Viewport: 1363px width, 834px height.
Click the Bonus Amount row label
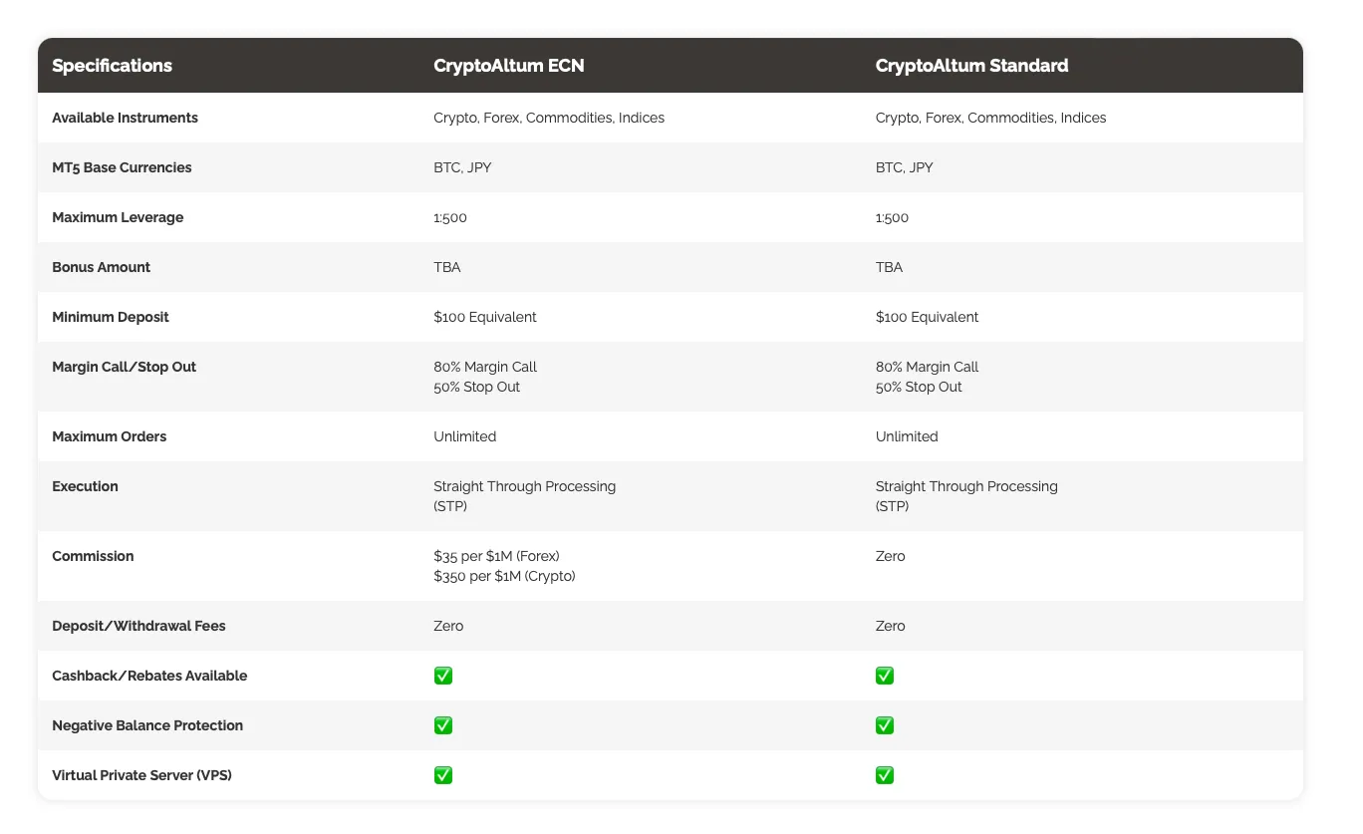click(102, 267)
